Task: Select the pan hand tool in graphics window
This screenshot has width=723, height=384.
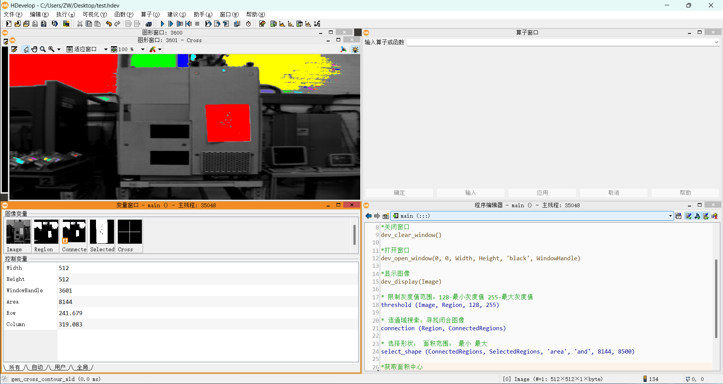Action: (x=34, y=49)
